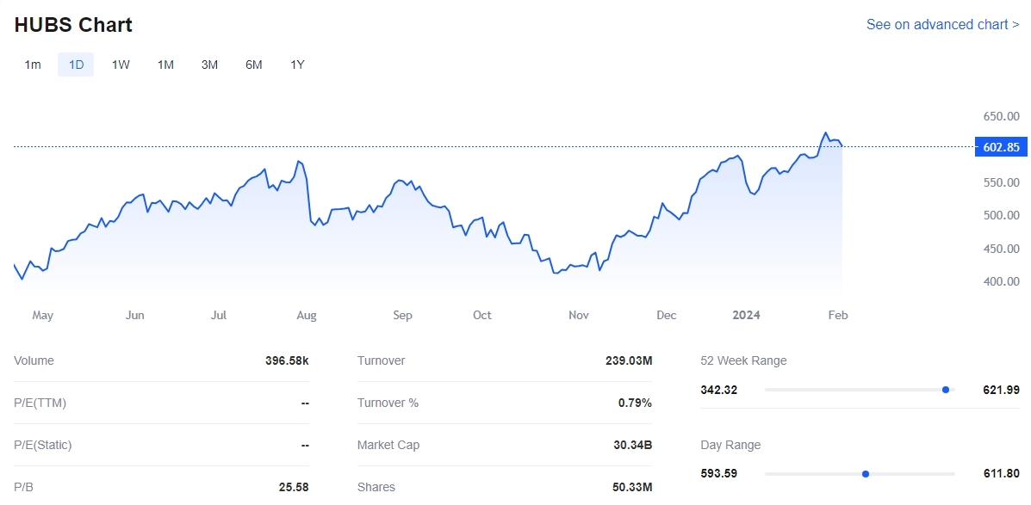Switch chart to 1W interval
1031x505 pixels.
point(121,65)
